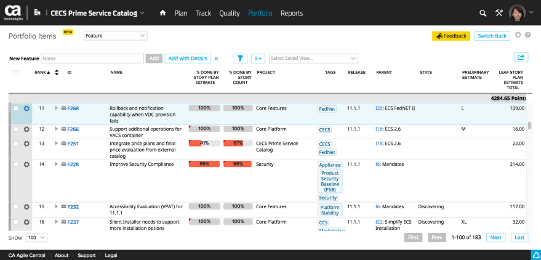Image resolution: width=541 pixels, height=260 pixels.
Task: Open the tools wrench icon in header
Action: tap(499, 13)
